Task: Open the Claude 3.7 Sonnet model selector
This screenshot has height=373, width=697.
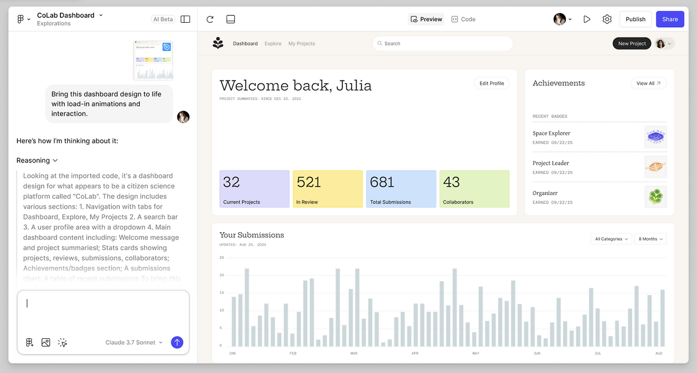Action: pyautogui.click(x=134, y=343)
